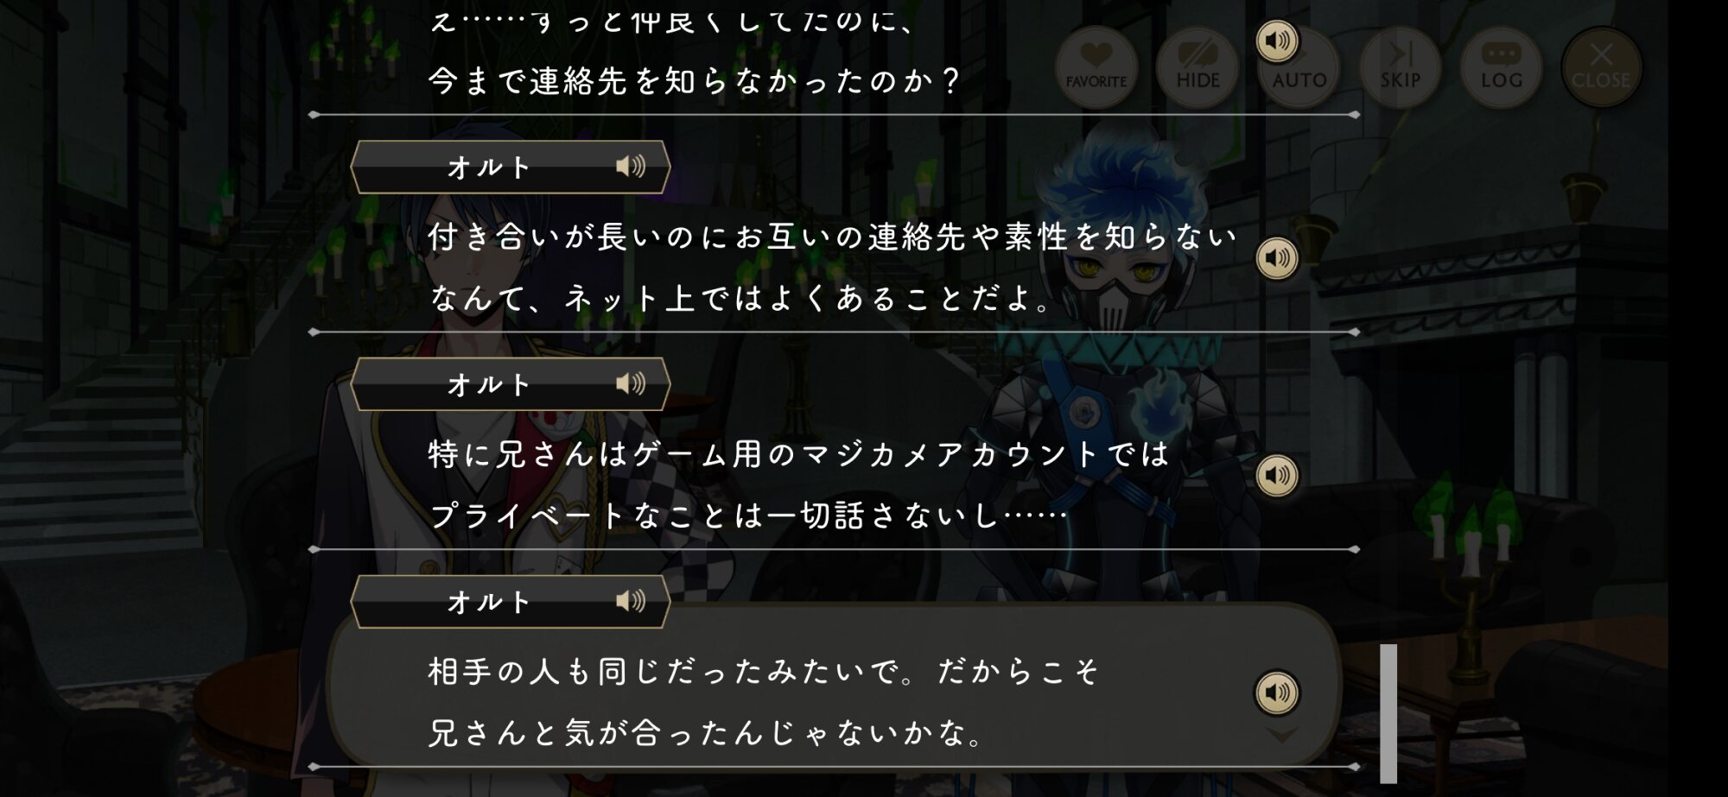Toggle AUTO play mode

[1299, 67]
